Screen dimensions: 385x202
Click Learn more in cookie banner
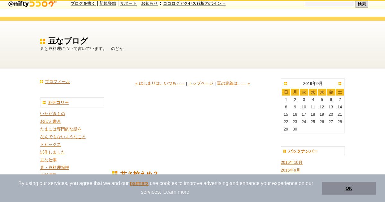tap(176, 192)
